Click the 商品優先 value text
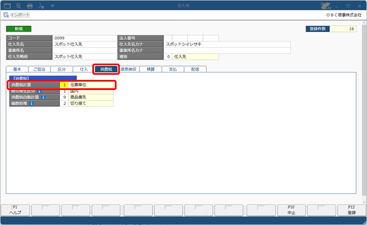The image size is (367, 225). point(78,97)
